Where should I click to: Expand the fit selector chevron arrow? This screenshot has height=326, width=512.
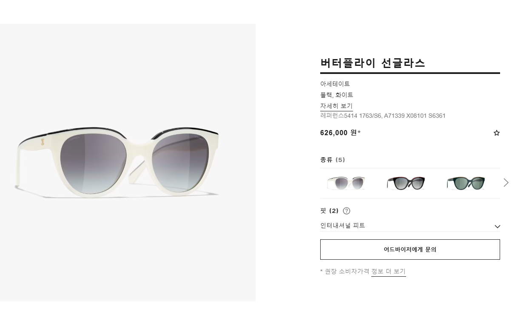(x=497, y=227)
